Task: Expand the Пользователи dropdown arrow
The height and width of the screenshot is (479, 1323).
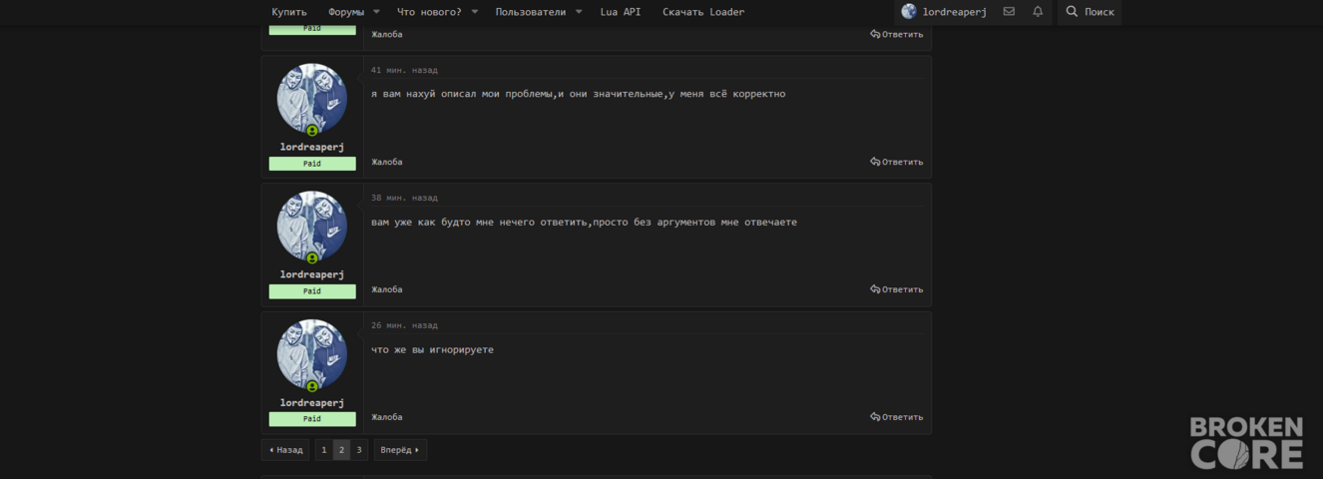Action: pos(579,12)
